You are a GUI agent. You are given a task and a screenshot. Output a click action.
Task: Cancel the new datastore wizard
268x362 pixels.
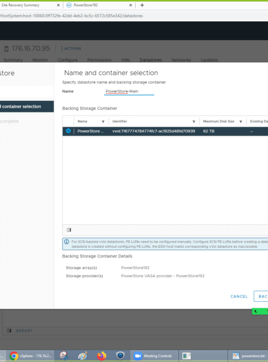pyautogui.click(x=239, y=296)
